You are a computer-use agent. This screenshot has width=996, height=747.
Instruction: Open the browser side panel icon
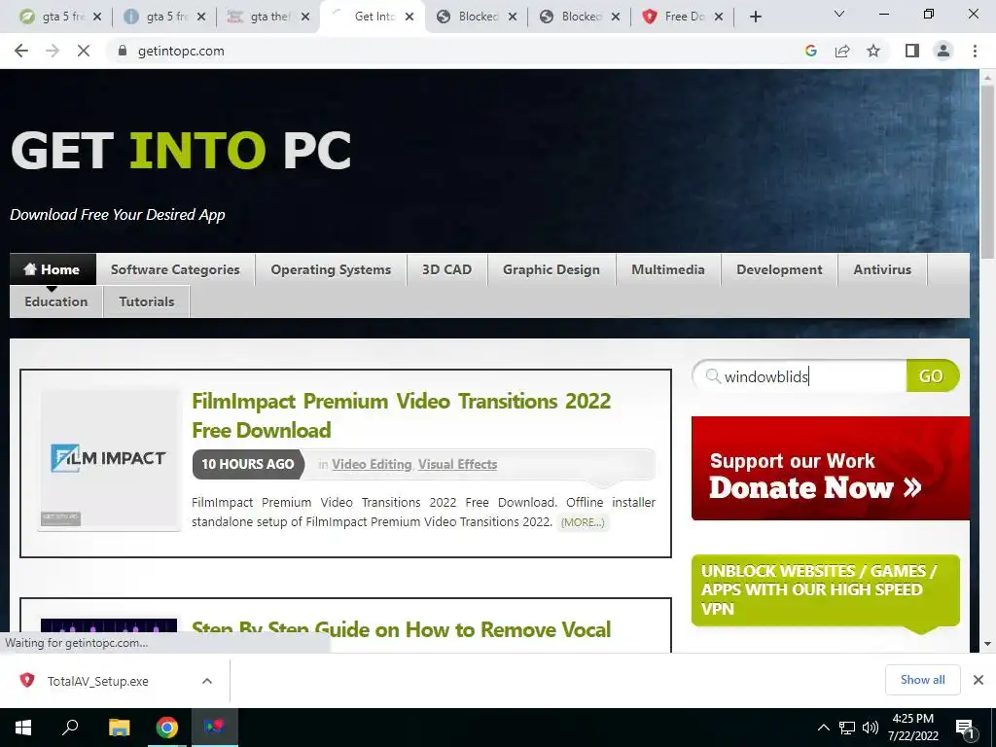click(x=912, y=51)
